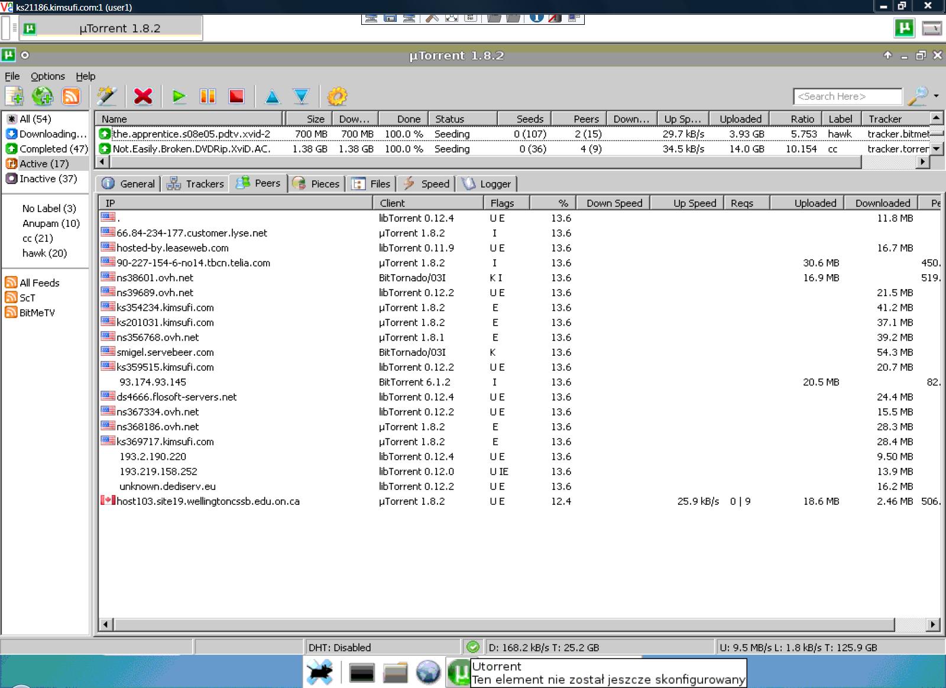Open the search provider dropdown arrow
This screenshot has height=688, width=946.
click(x=936, y=96)
